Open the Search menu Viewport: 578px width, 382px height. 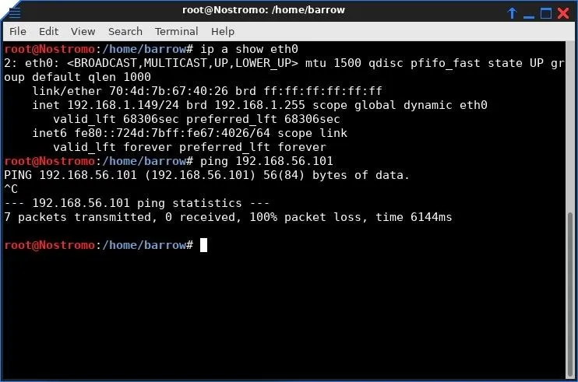[125, 32]
